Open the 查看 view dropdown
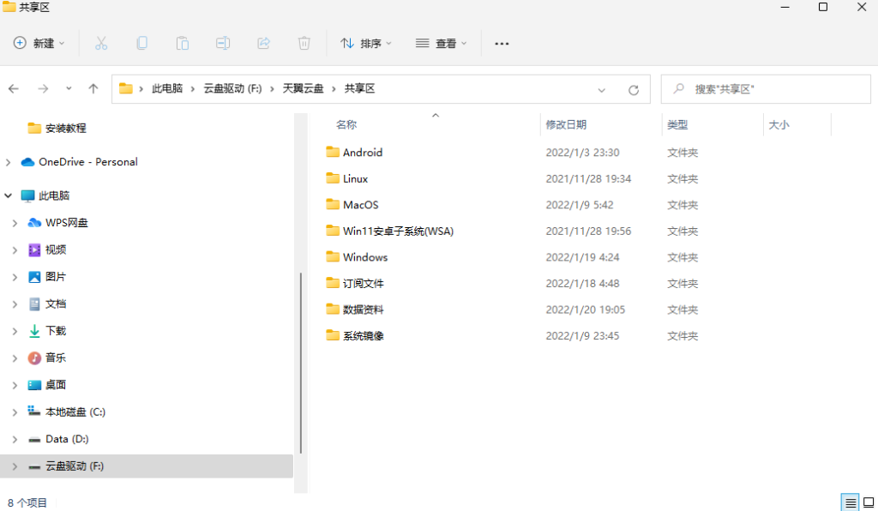This screenshot has height=511, width=878. [442, 43]
